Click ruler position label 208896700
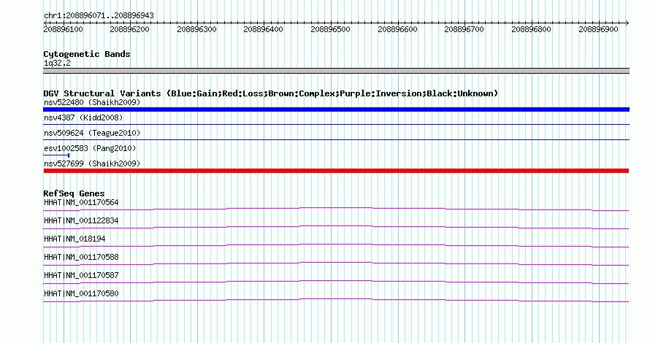The image size is (650, 343). point(464,29)
